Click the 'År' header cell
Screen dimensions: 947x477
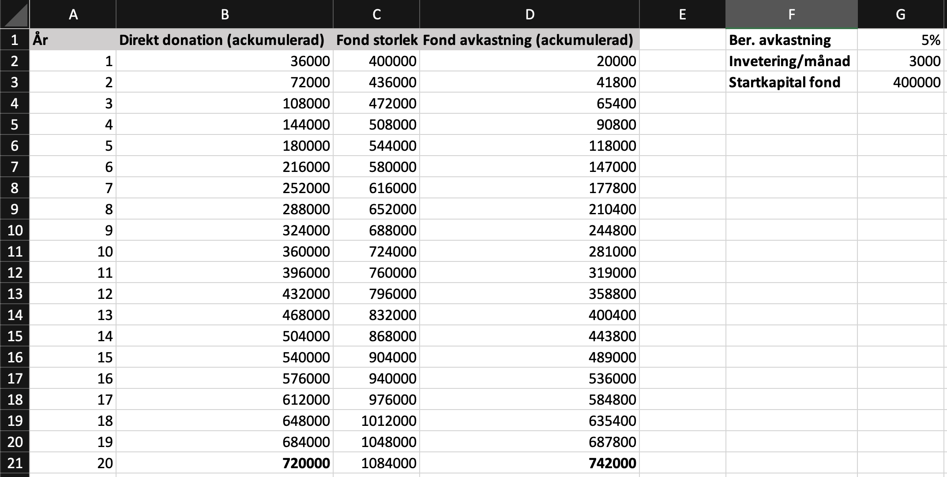[73, 40]
